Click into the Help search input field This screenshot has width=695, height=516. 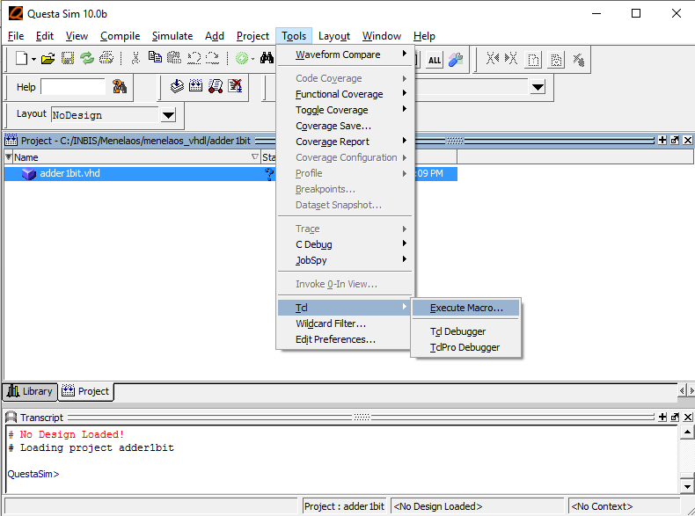click(73, 87)
